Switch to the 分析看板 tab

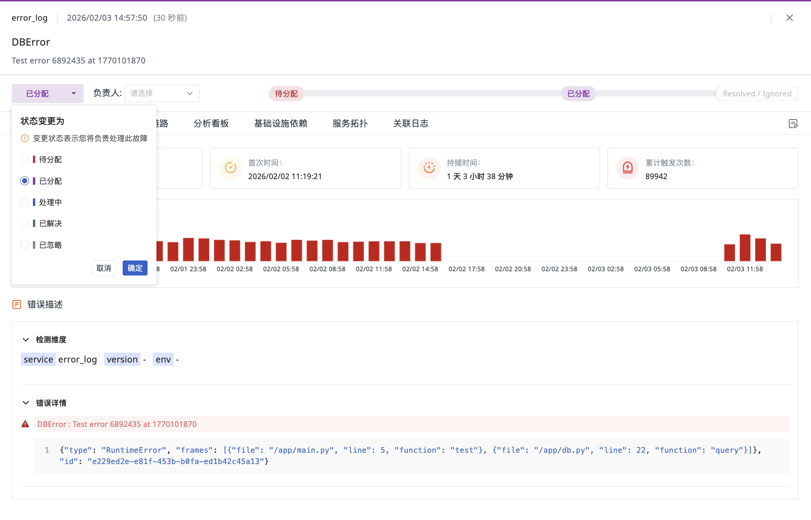click(x=211, y=124)
